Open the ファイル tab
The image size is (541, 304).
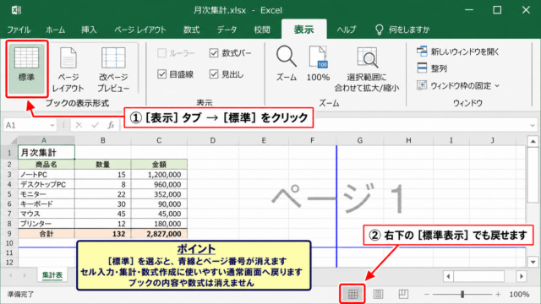tap(19, 30)
